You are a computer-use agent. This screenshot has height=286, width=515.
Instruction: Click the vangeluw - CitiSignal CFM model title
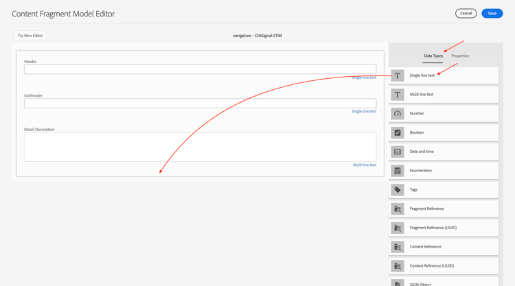point(257,36)
